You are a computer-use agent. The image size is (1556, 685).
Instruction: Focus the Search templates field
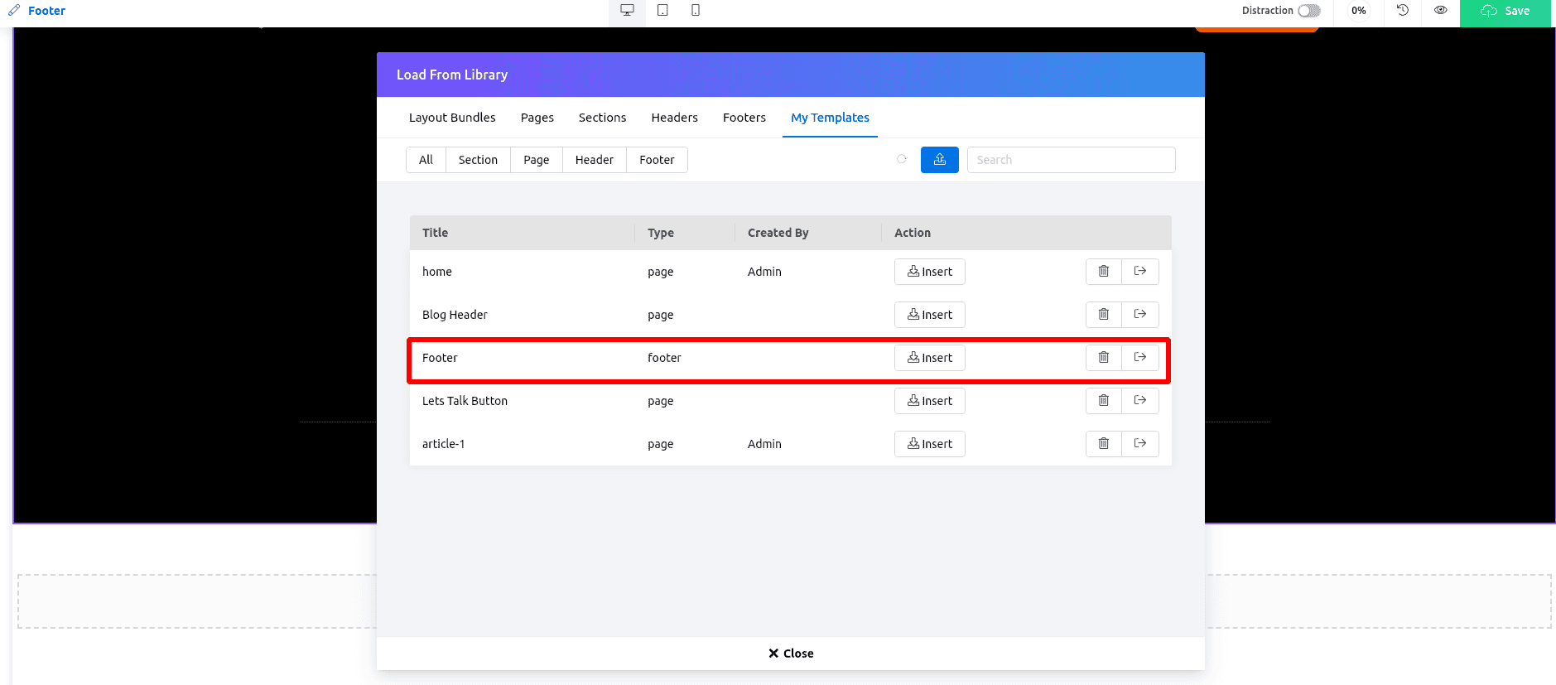(1071, 160)
